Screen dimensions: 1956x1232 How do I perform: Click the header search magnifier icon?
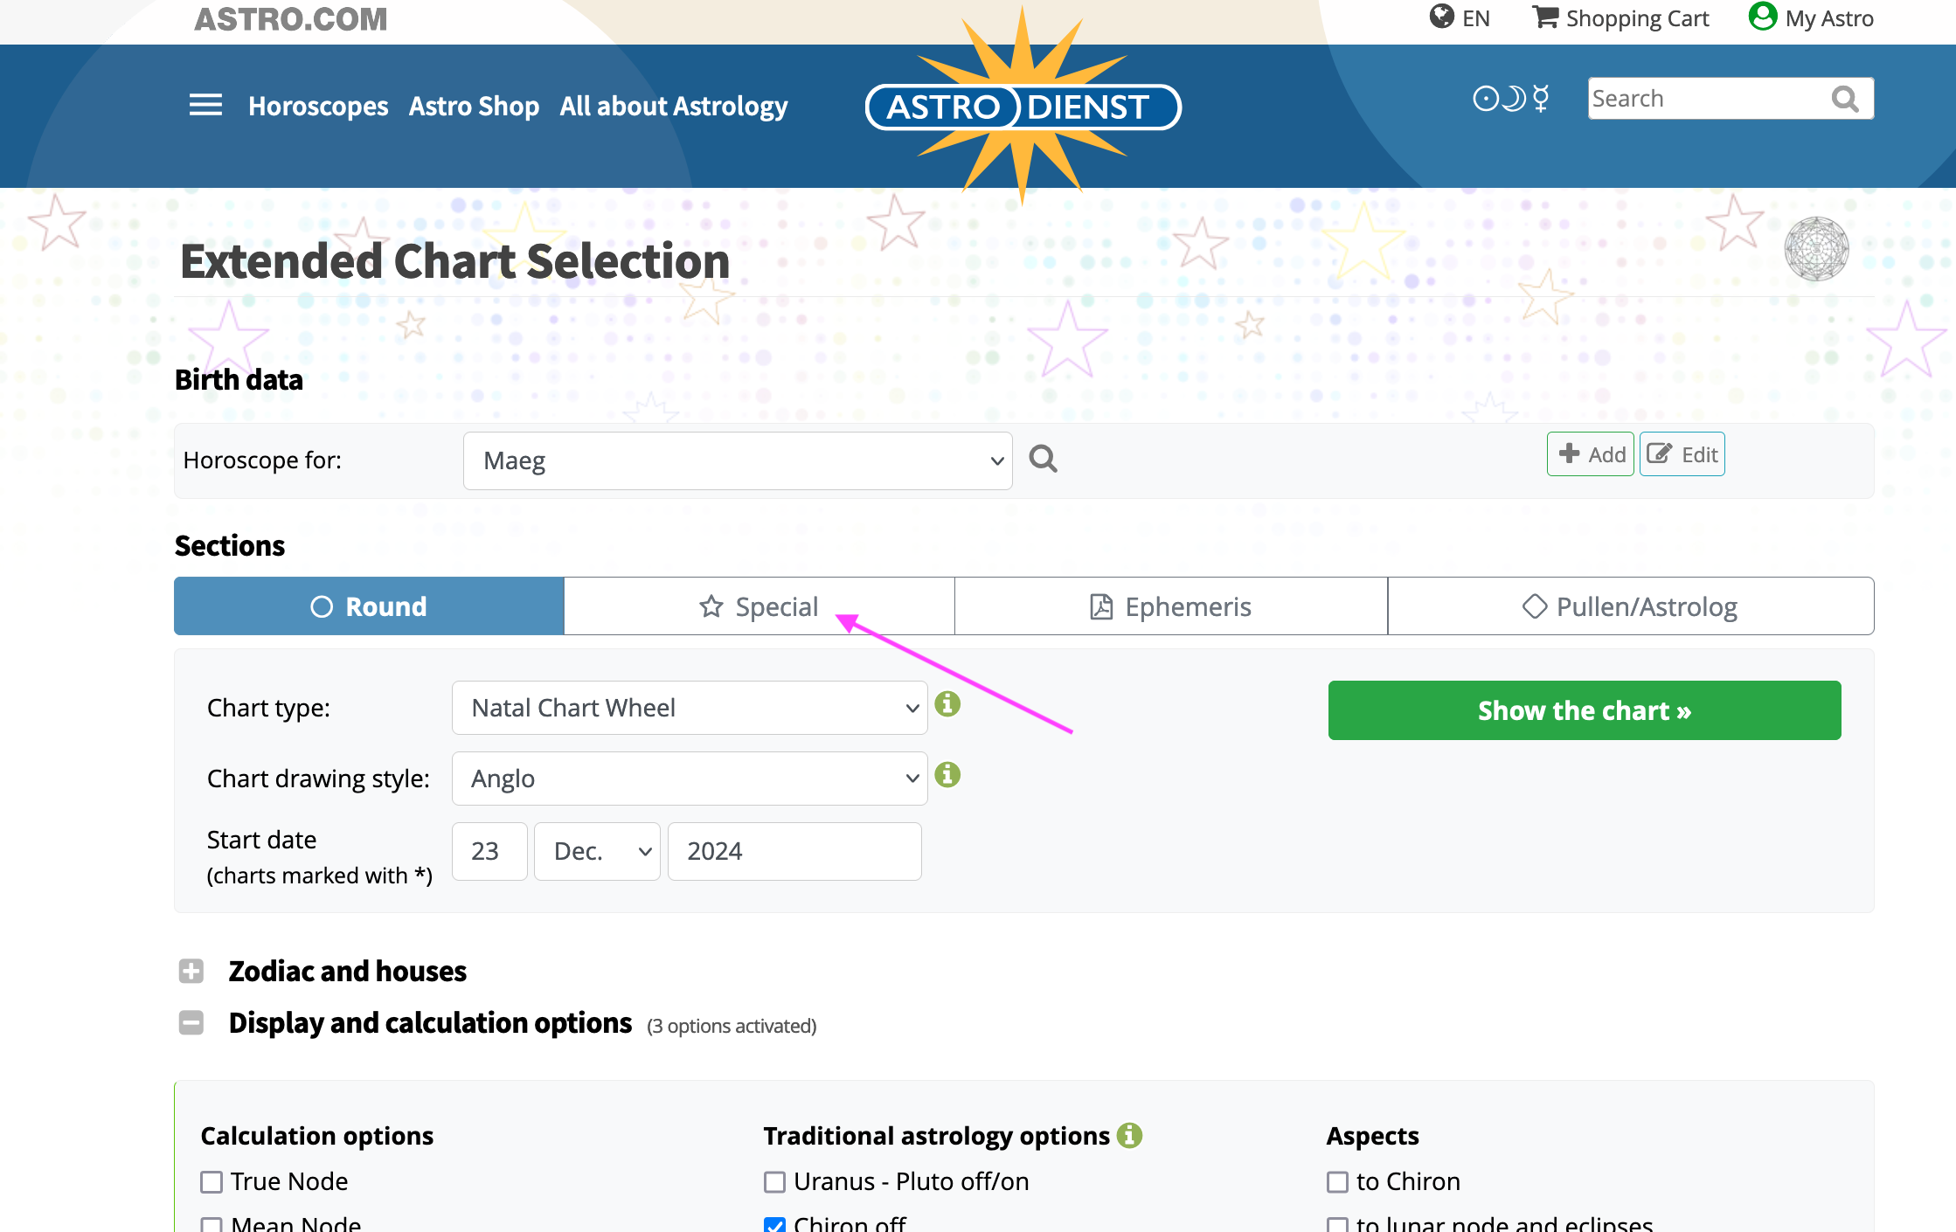(1845, 100)
